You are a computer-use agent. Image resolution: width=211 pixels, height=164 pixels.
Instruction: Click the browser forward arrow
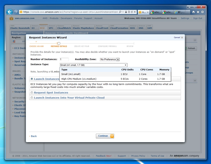coord(16,12)
